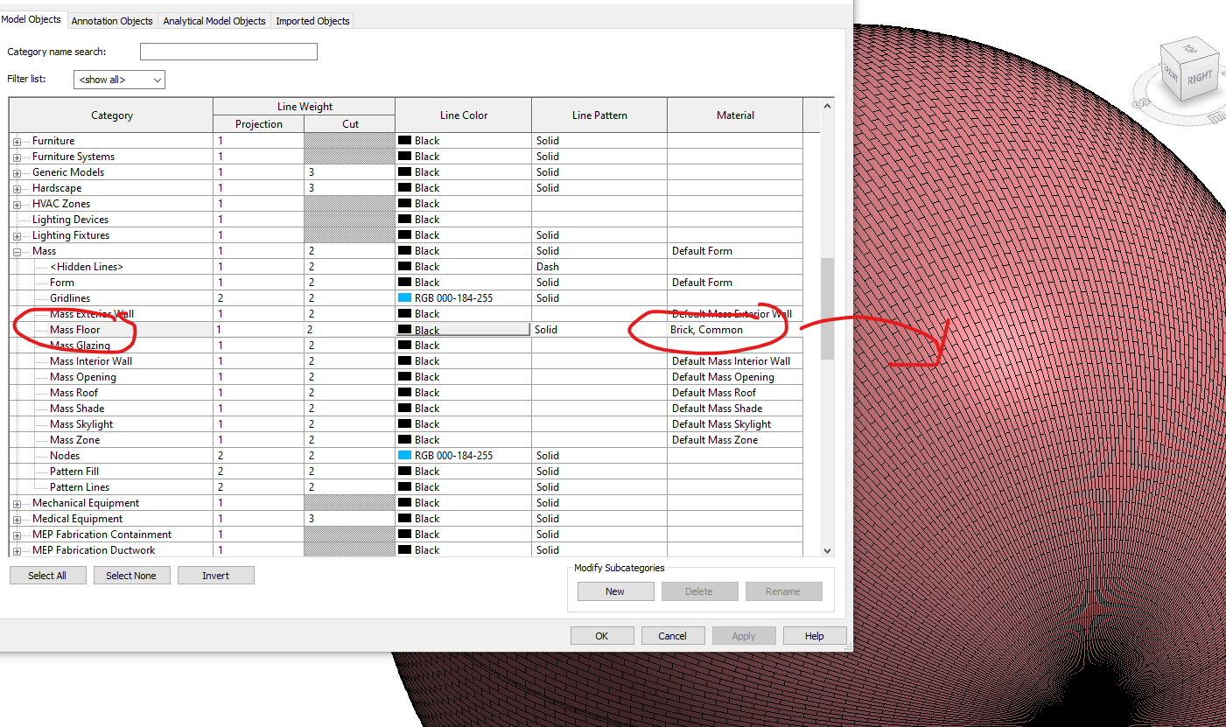Click New under Modify Subcategories
The width and height of the screenshot is (1226, 727).
coord(615,591)
